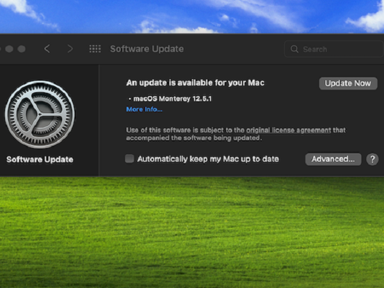Click the magnifying glass search icon
The image size is (384, 288).
pos(294,49)
